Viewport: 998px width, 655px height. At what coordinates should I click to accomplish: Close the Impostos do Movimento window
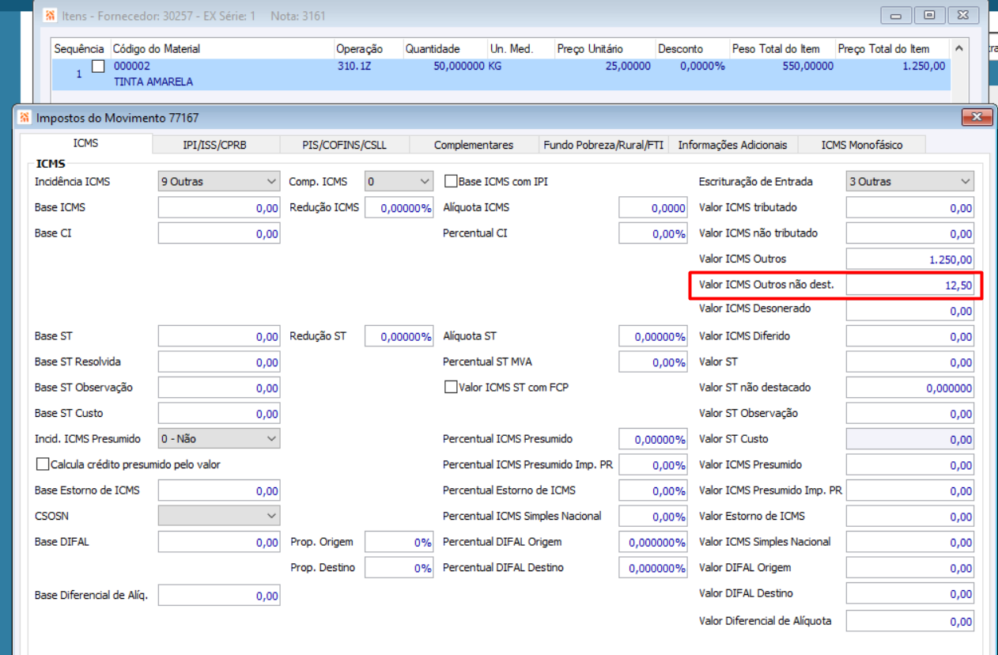(x=977, y=118)
